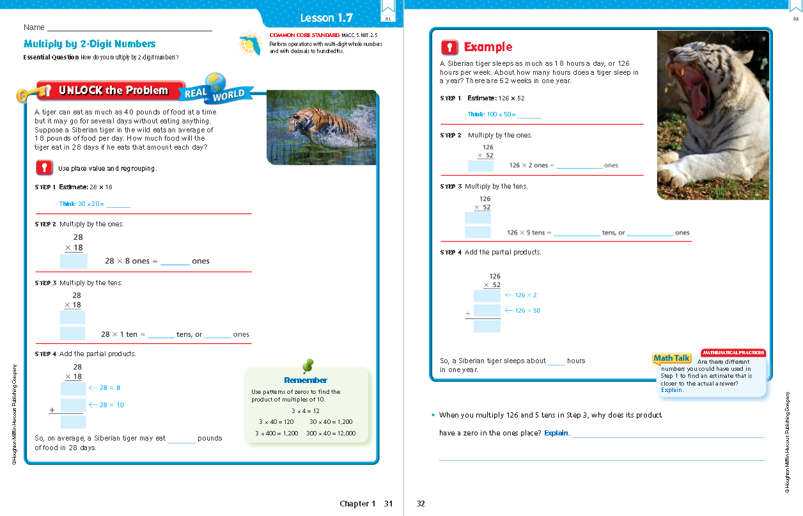Screen dimensions: 803x516
Task: Click the blue answer box pointed to by '← 126 × 2'
Action: [487, 295]
